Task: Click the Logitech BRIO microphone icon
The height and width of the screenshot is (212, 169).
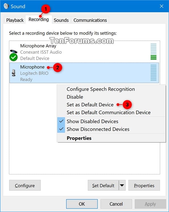Action: [14, 73]
